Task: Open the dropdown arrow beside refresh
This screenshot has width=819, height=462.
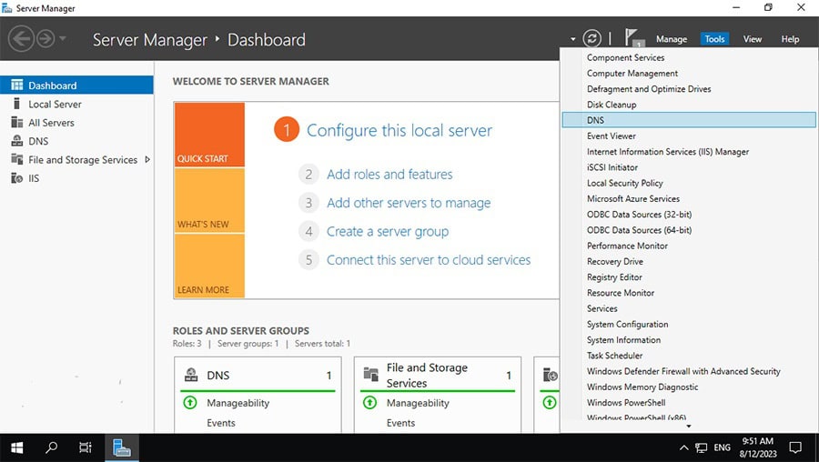Action: click(x=573, y=39)
